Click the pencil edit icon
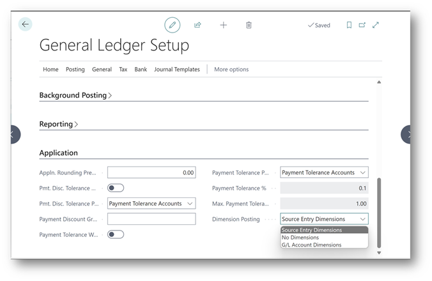 click(x=173, y=25)
